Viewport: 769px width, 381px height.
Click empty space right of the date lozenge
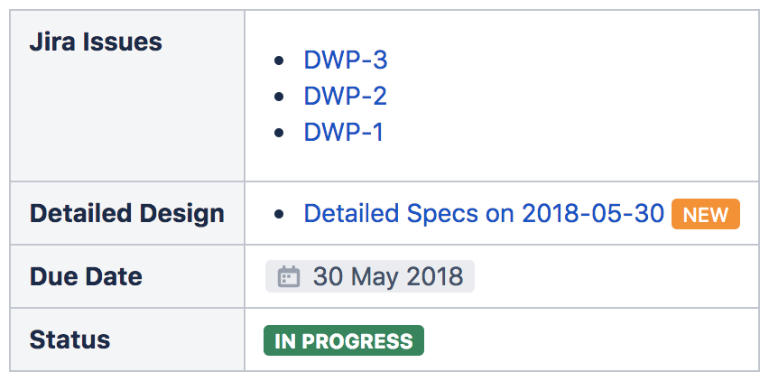614,276
